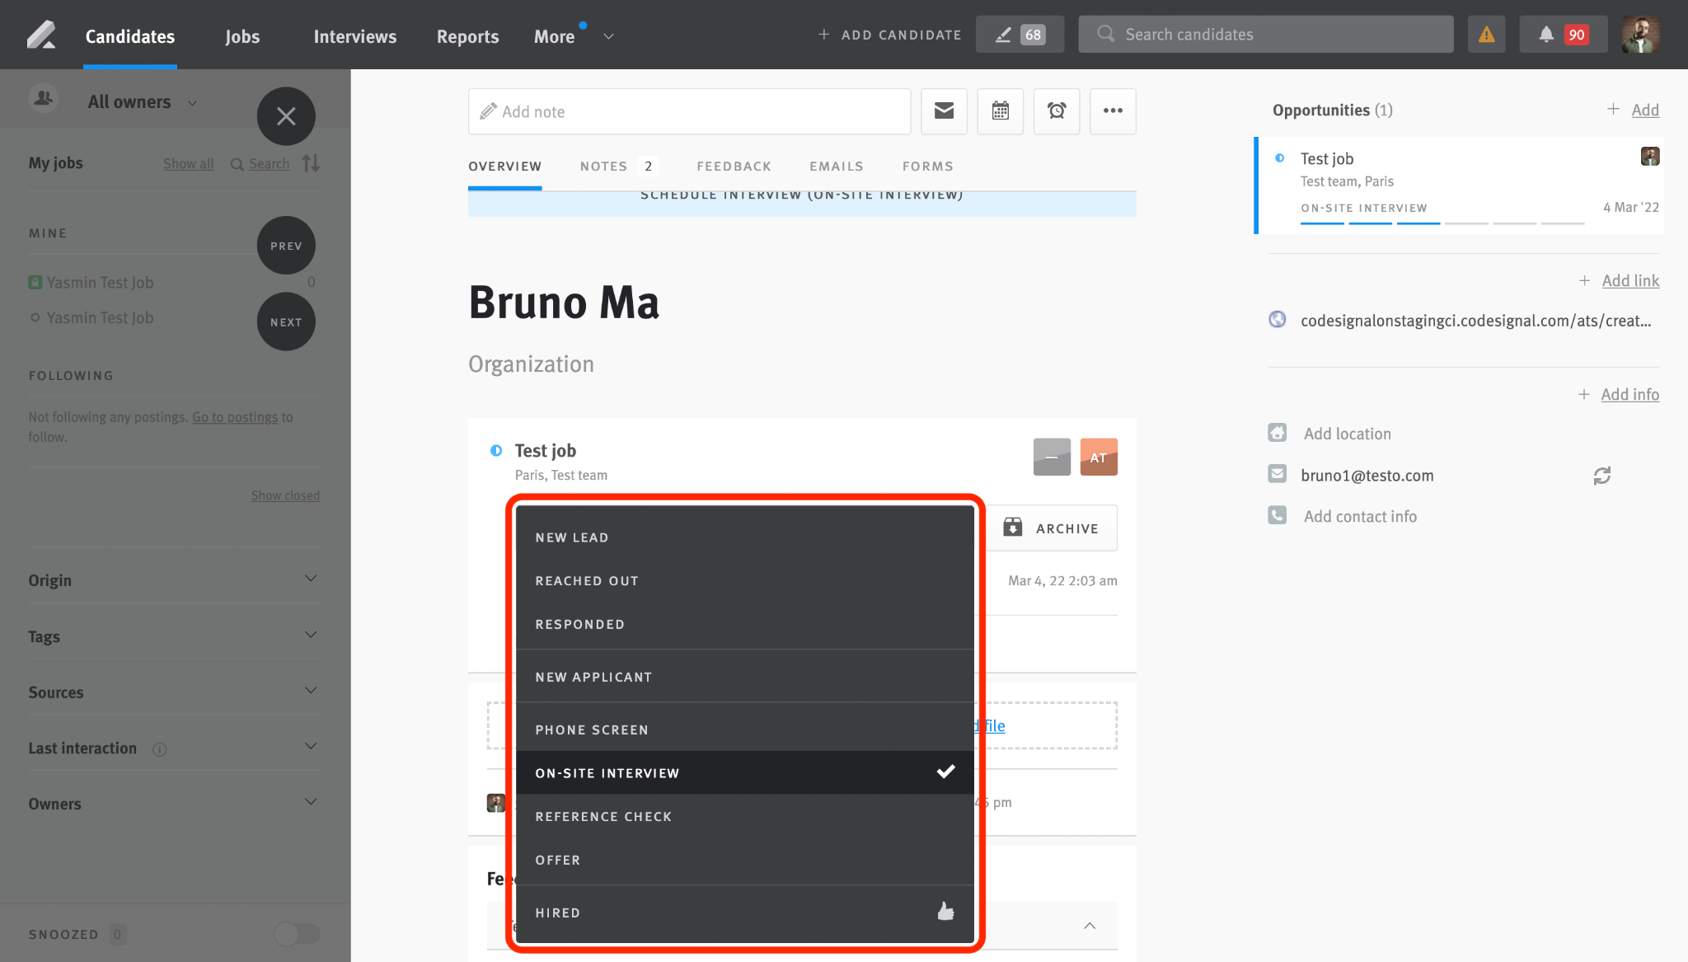The width and height of the screenshot is (1688, 962).
Task: Click the warning triangle icon in header
Action: click(x=1486, y=35)
